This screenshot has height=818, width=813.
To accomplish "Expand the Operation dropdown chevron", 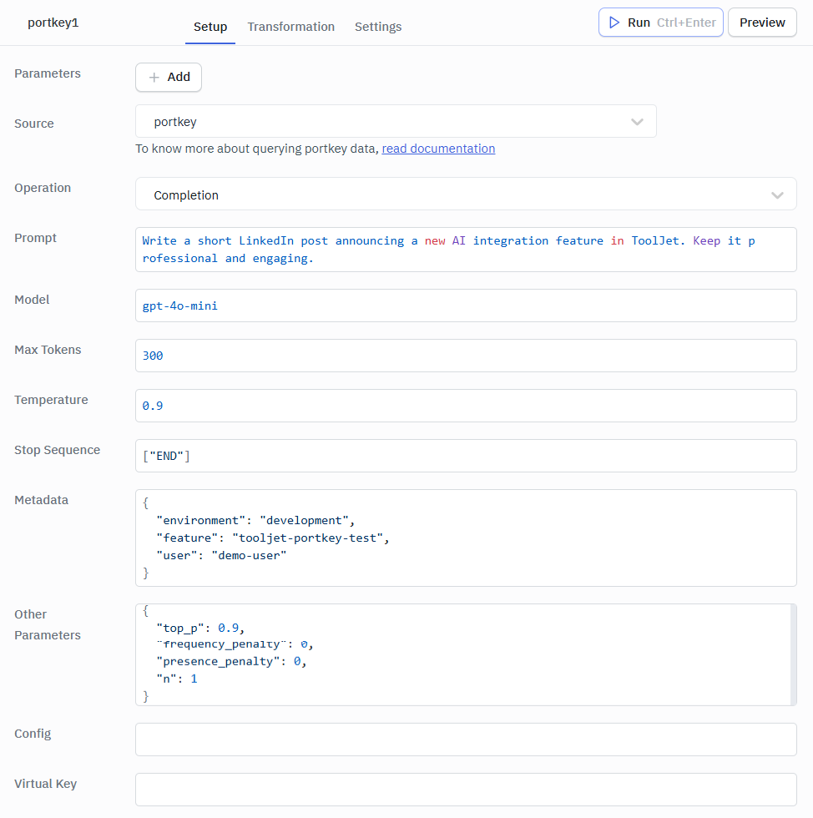I will pos(777,195).
